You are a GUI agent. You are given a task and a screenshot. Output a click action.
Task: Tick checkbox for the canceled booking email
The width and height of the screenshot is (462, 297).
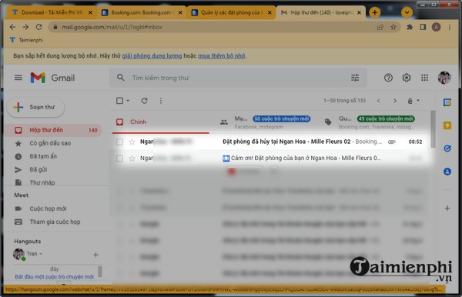pos(119,142)
